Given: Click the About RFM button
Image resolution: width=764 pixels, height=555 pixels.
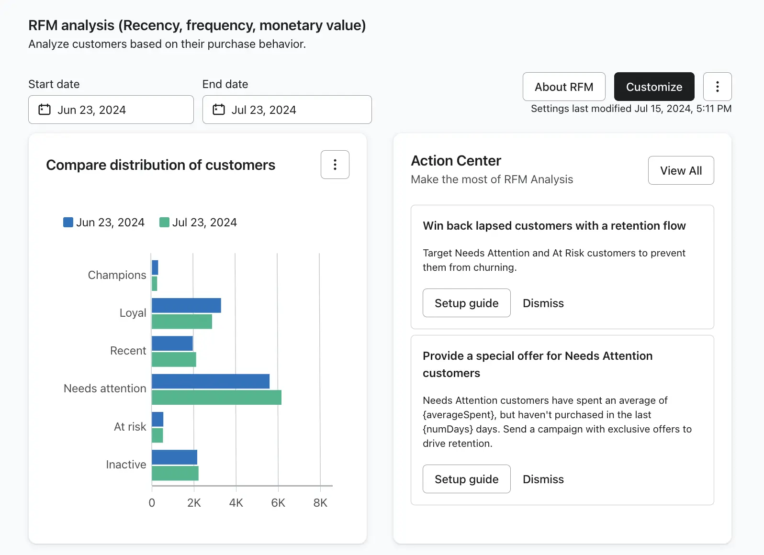Looking at the screenshot, I should (x=563, y=87).
